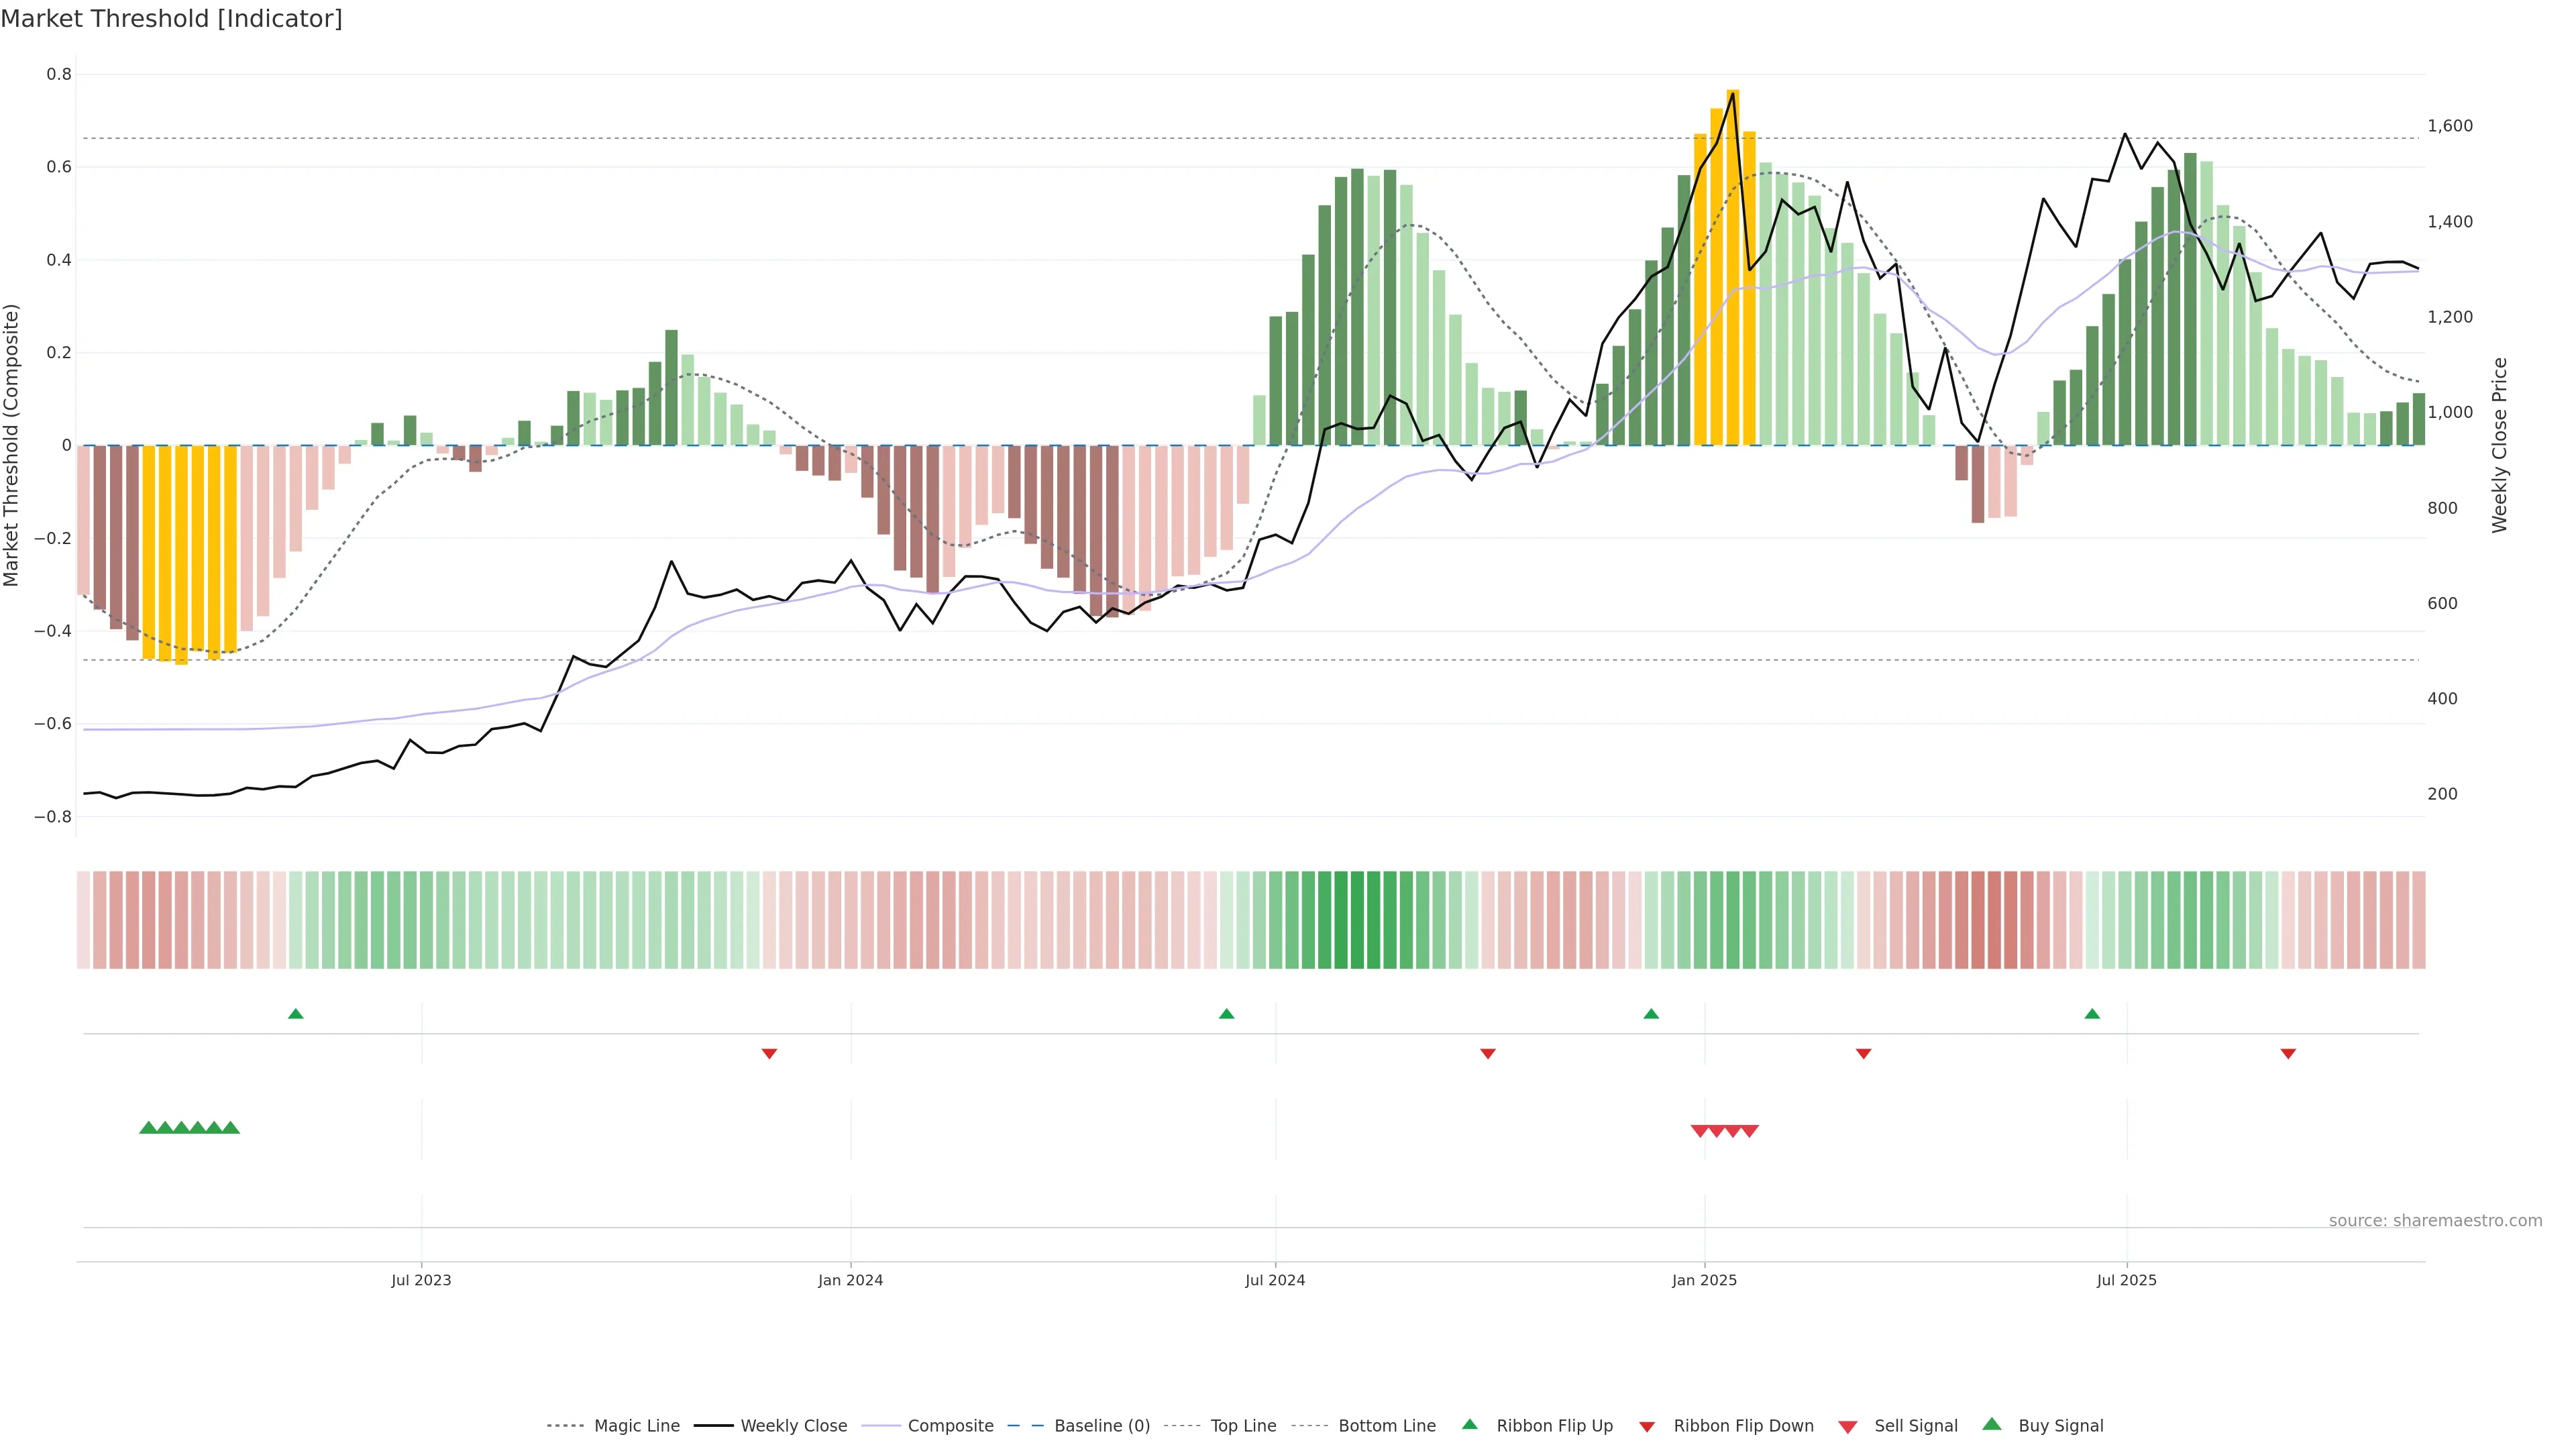The height and width of the screenshot is (1449, 2576).
Task: Click the Ribbon Flip Up legend triangle icon
Action: [1469, 1424]
